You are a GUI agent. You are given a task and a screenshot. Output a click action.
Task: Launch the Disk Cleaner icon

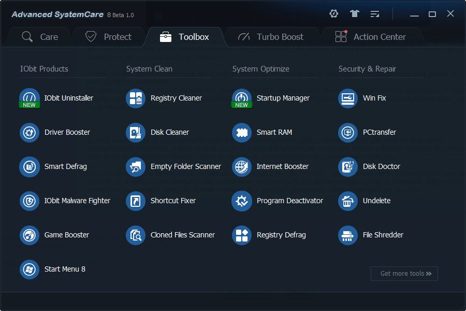[x=136, y=133]
